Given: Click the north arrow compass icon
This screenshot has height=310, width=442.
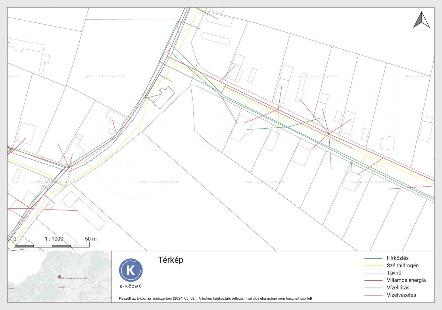Looking at the screenshot, I should [421, 20].
